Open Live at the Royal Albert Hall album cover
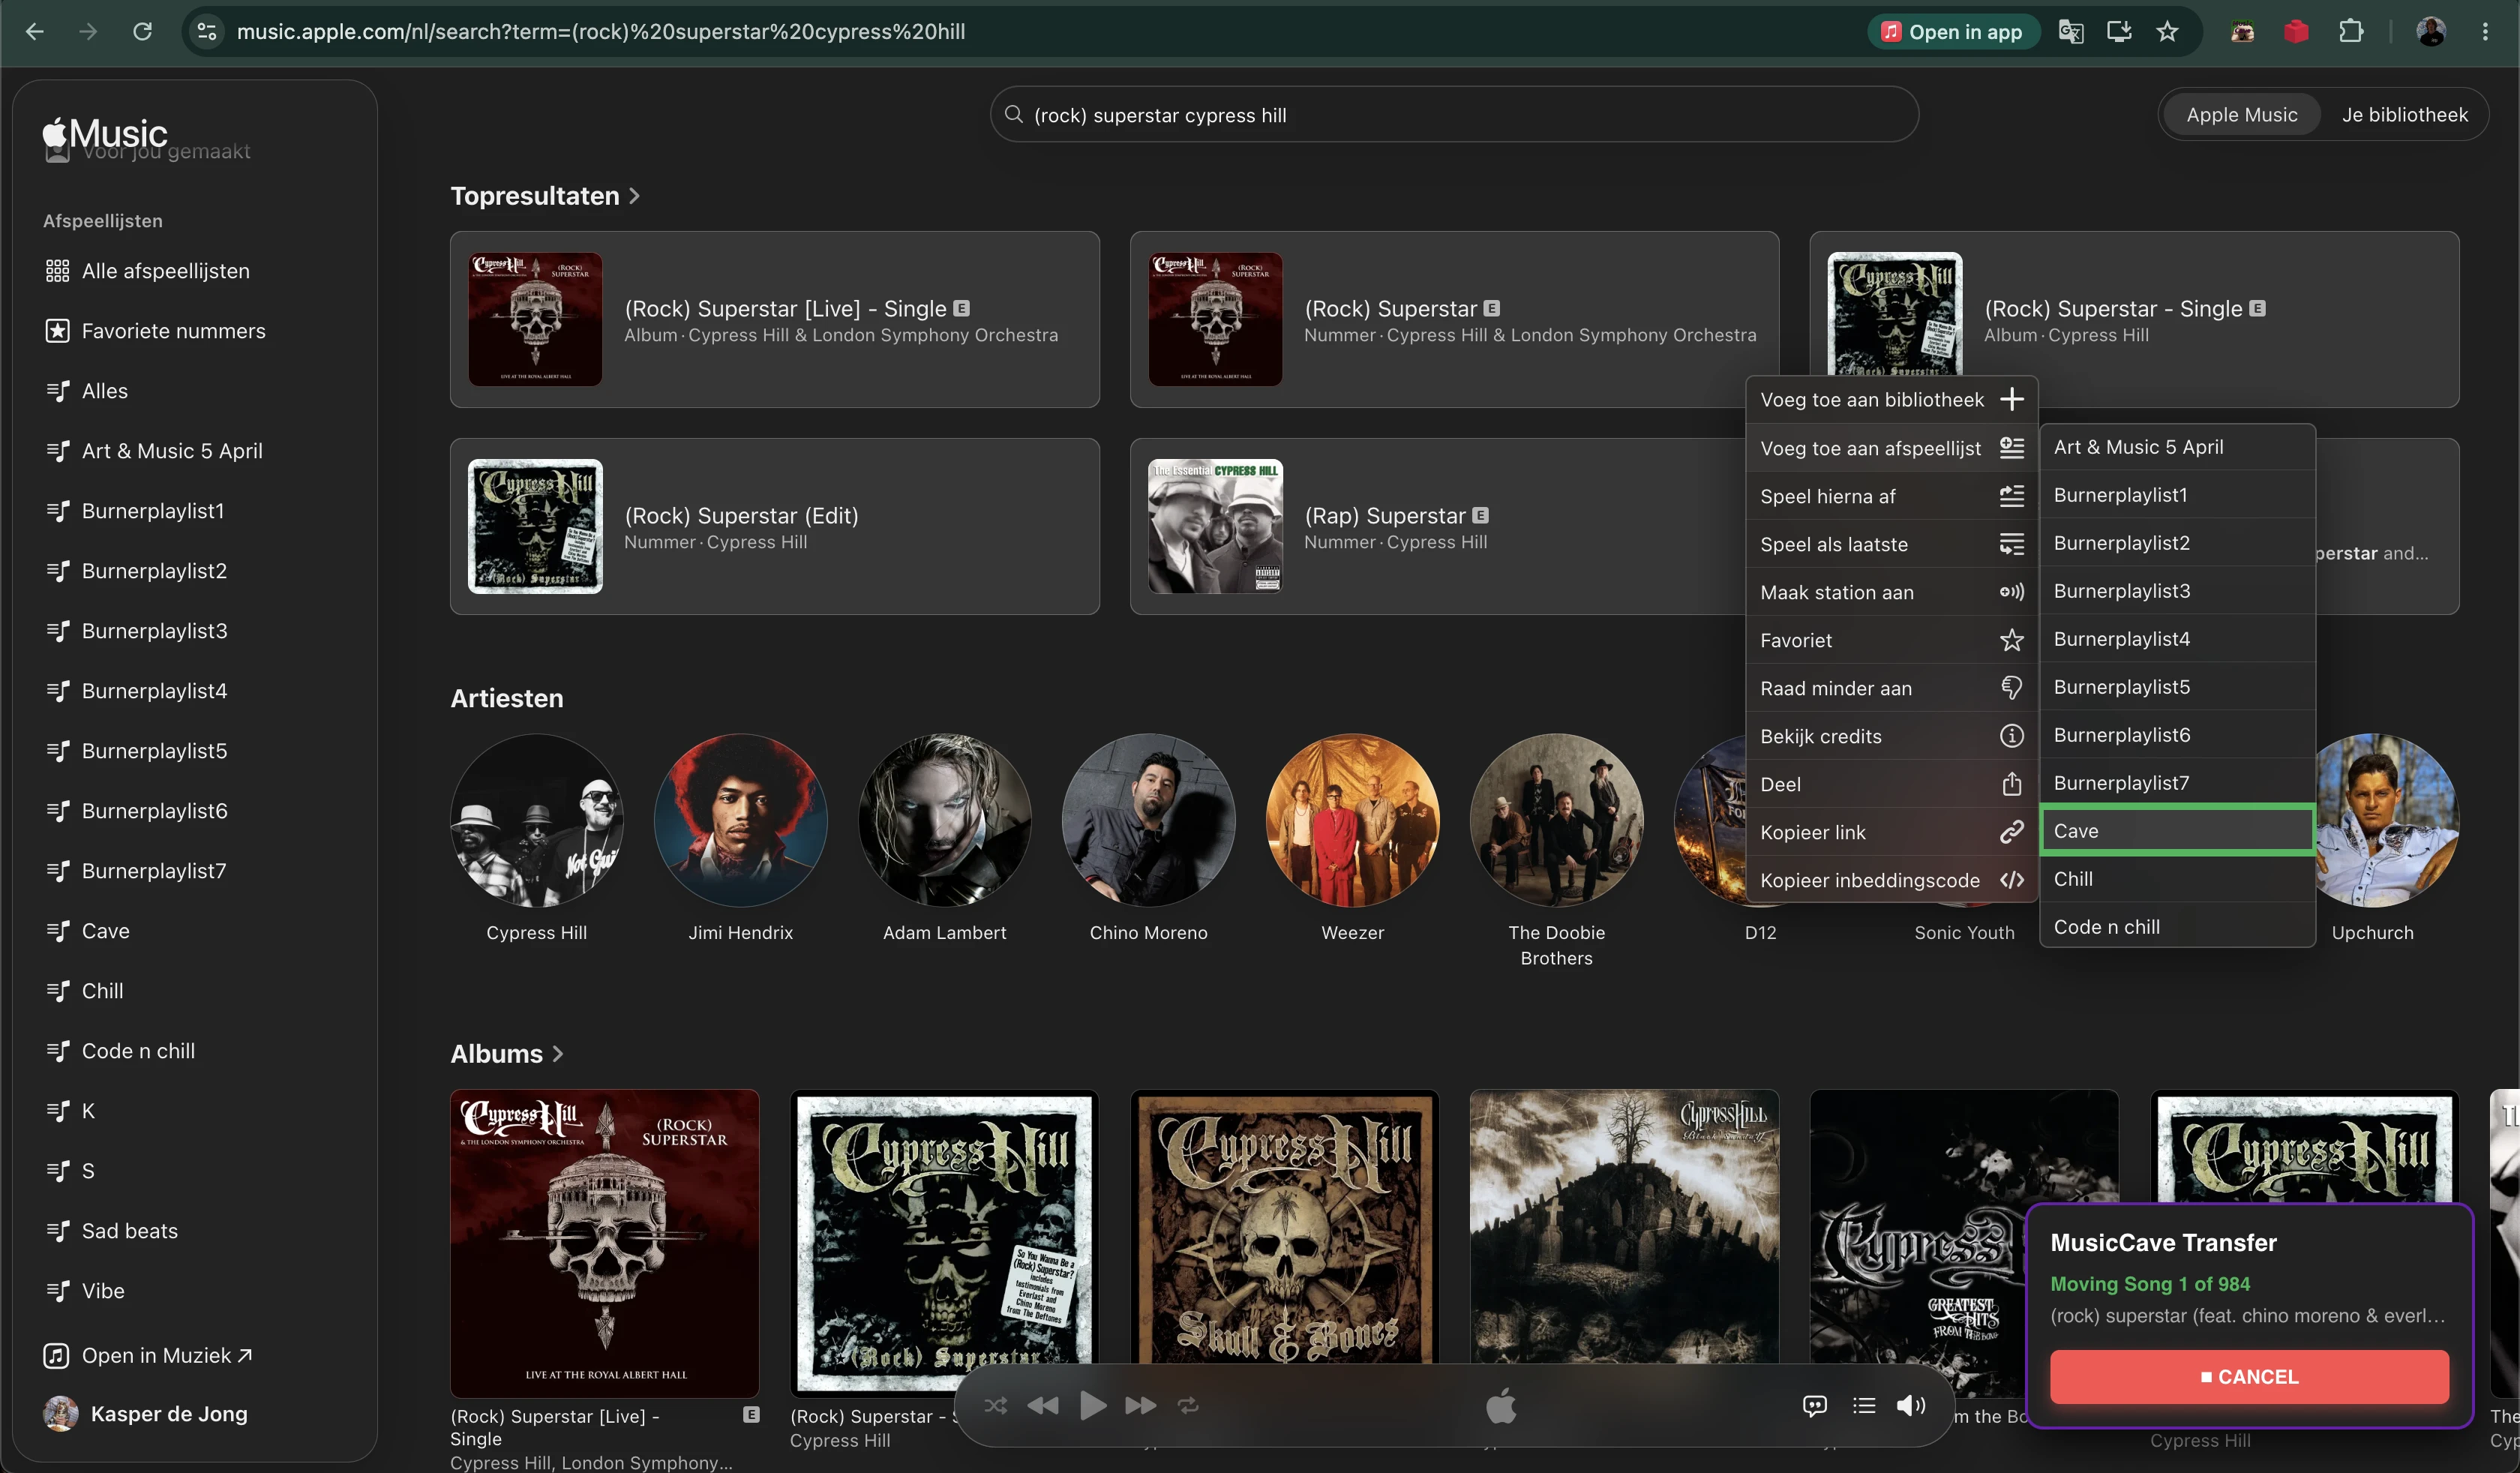Viewport: 2520px width, 1473px height. (604, 1243)
